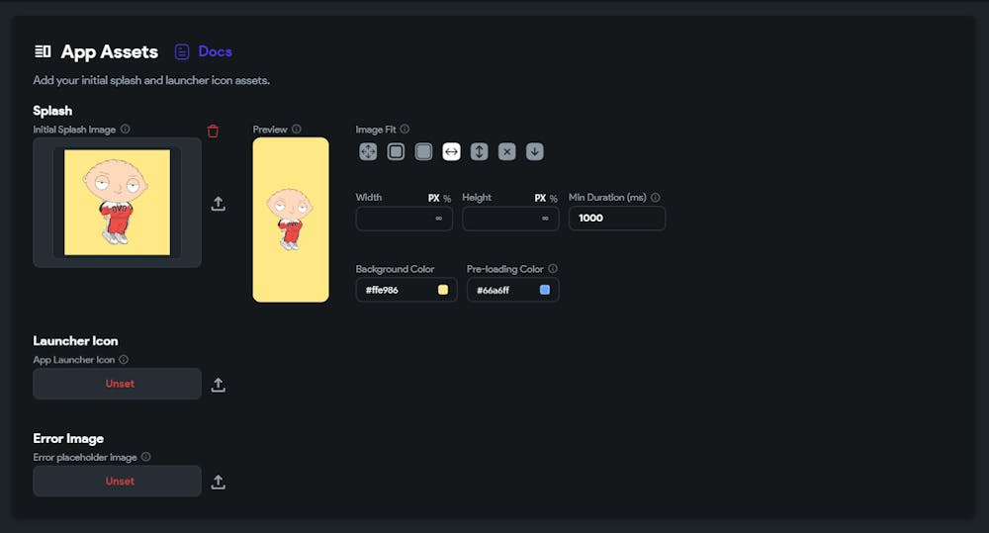
Task: Click the Error Image section heading
Action: [68, 438]
